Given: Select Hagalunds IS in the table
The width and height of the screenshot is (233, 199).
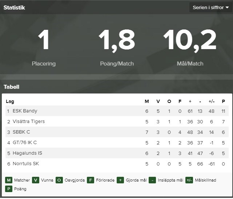Looking at the screenshot, I should tap(28, 153).
